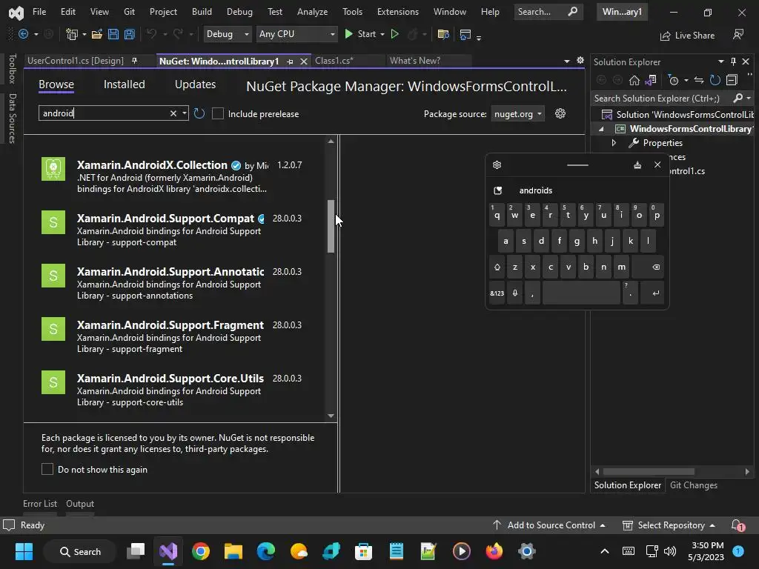Click the Solution Explorer horizontal scrollbar
The image size is (759, 569).
pos(648,471)
